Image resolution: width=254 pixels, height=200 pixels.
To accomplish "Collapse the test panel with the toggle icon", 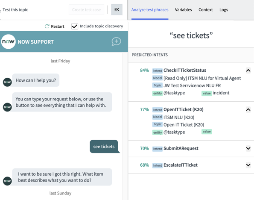I will tap(117, 10).
